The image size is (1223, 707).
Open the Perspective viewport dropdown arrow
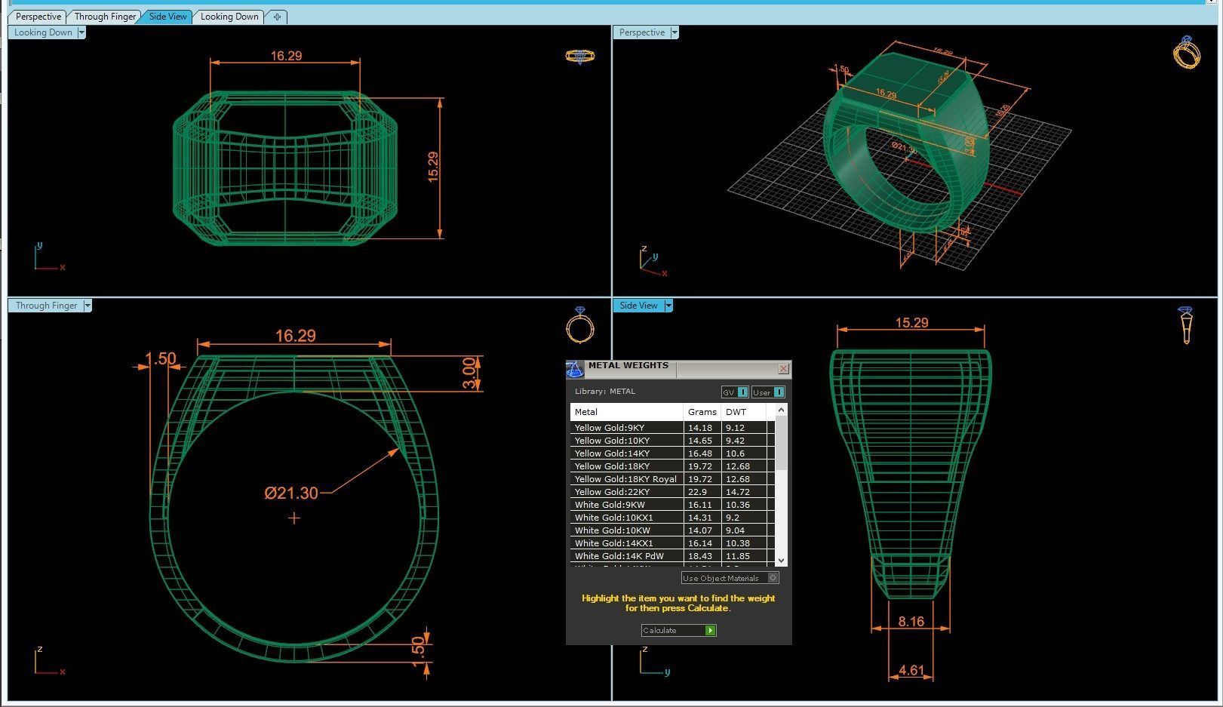tap(674, 32)
